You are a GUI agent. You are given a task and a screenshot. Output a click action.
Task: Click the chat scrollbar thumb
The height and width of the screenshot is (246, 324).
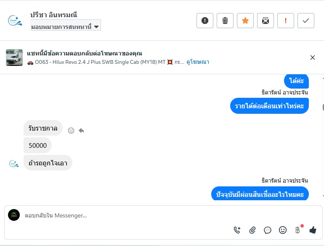point(322,107)
